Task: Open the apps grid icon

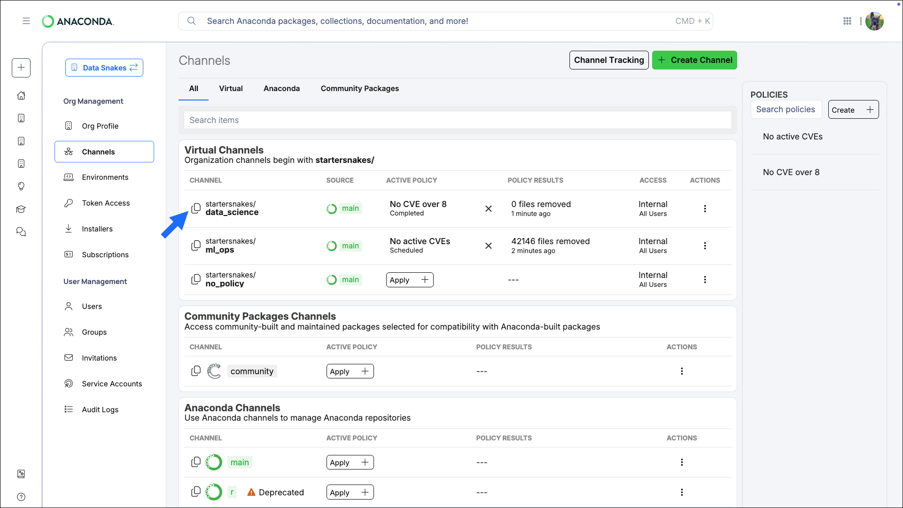Action: tap(847, 21)
